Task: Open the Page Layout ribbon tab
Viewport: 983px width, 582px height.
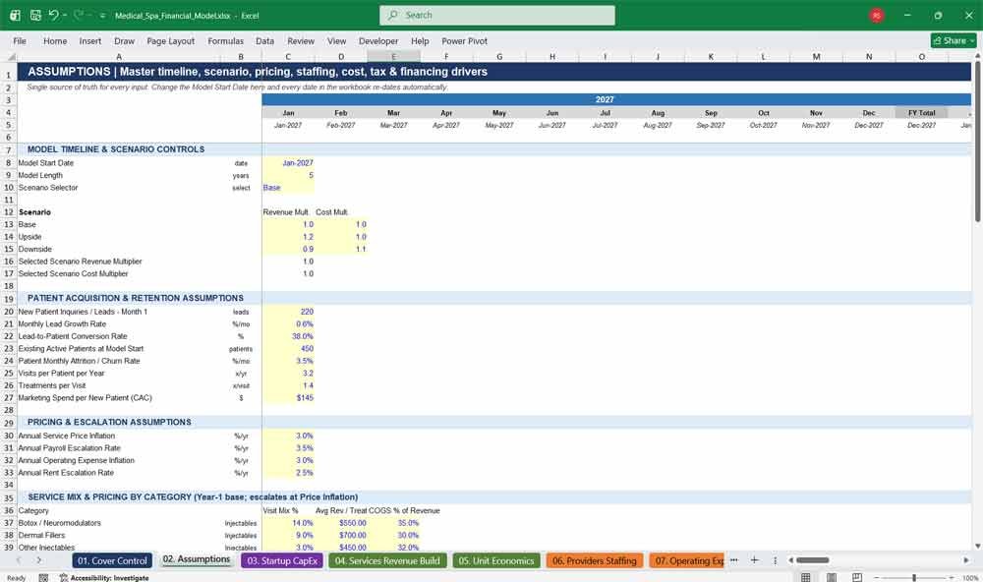Action: pos(170,40)
